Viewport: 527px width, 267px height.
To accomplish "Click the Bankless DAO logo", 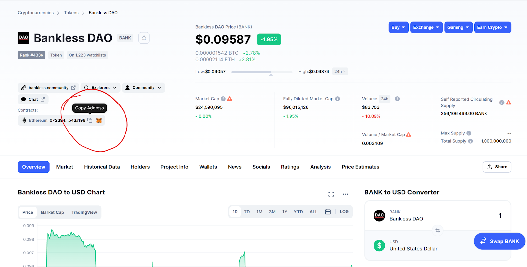I will coord(23,38).
